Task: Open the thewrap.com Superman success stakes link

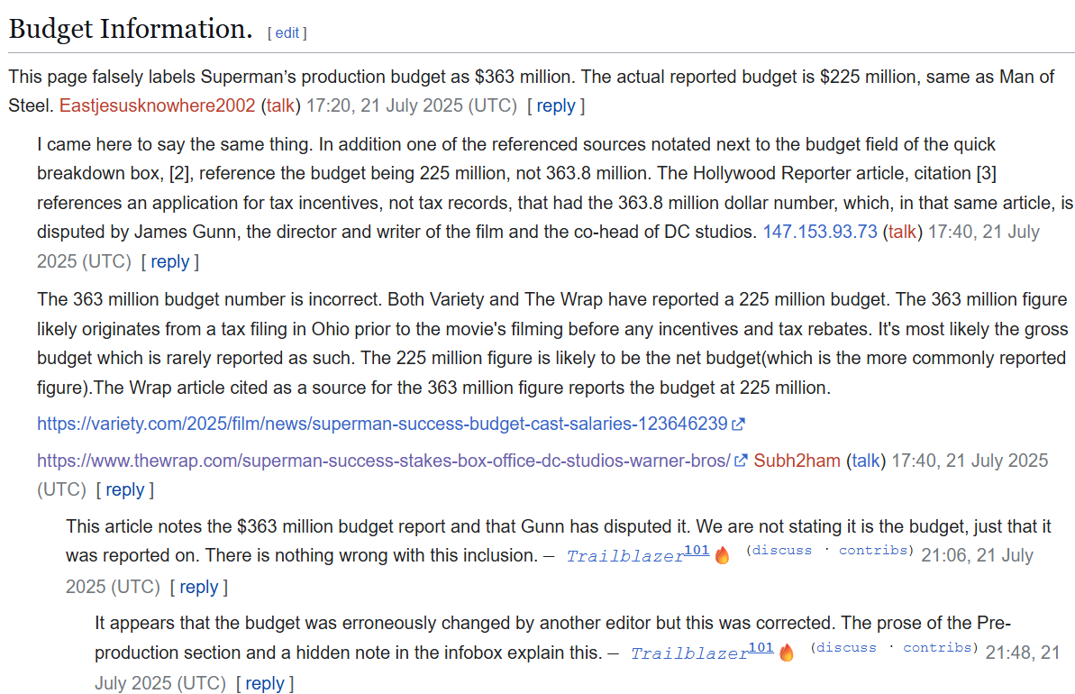Action: pyautogui.click(x=383, y=461)
